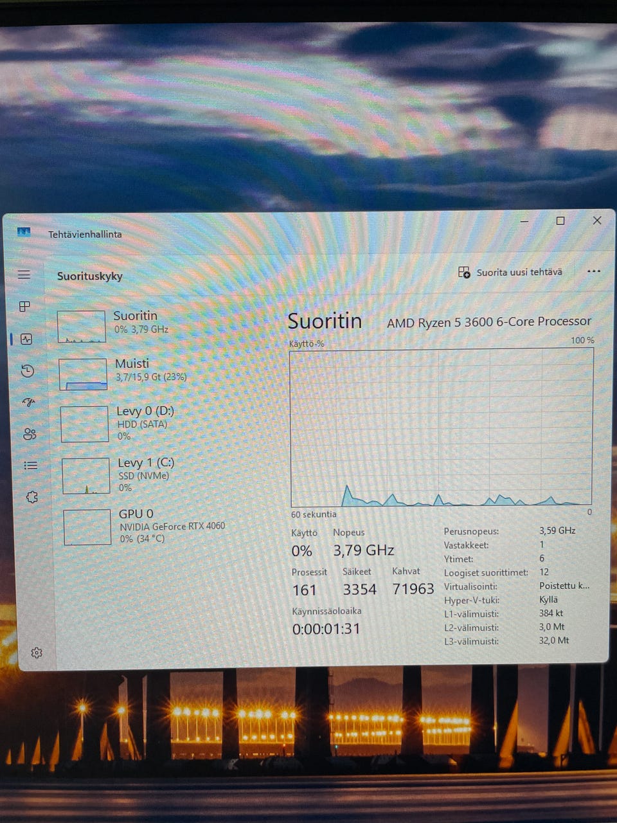This screenshot has height=823, width=617.
Task: Click the Muisti mini graph thumbnail
Action: [83, 375]
